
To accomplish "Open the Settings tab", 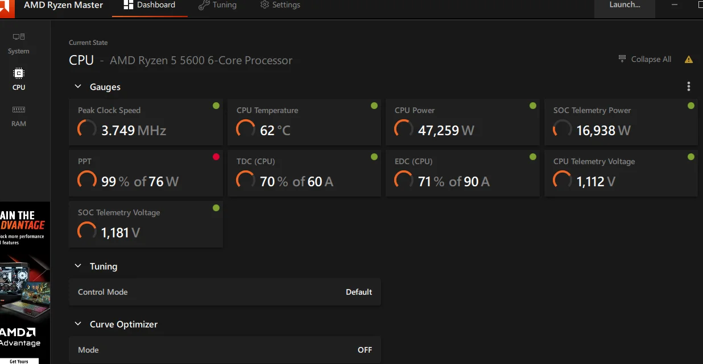I will coord(280,5).
